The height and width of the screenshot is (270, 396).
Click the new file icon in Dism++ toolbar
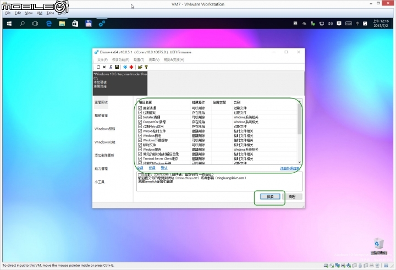pos(98,67)
